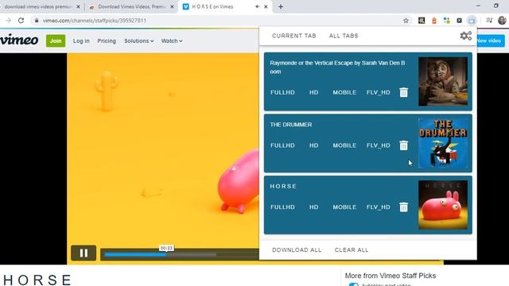Image resolution: width=509 pixels, height=286 pixels.
Task: Close the HORSE on Vimeo tab
Action: tap(266, 6)
